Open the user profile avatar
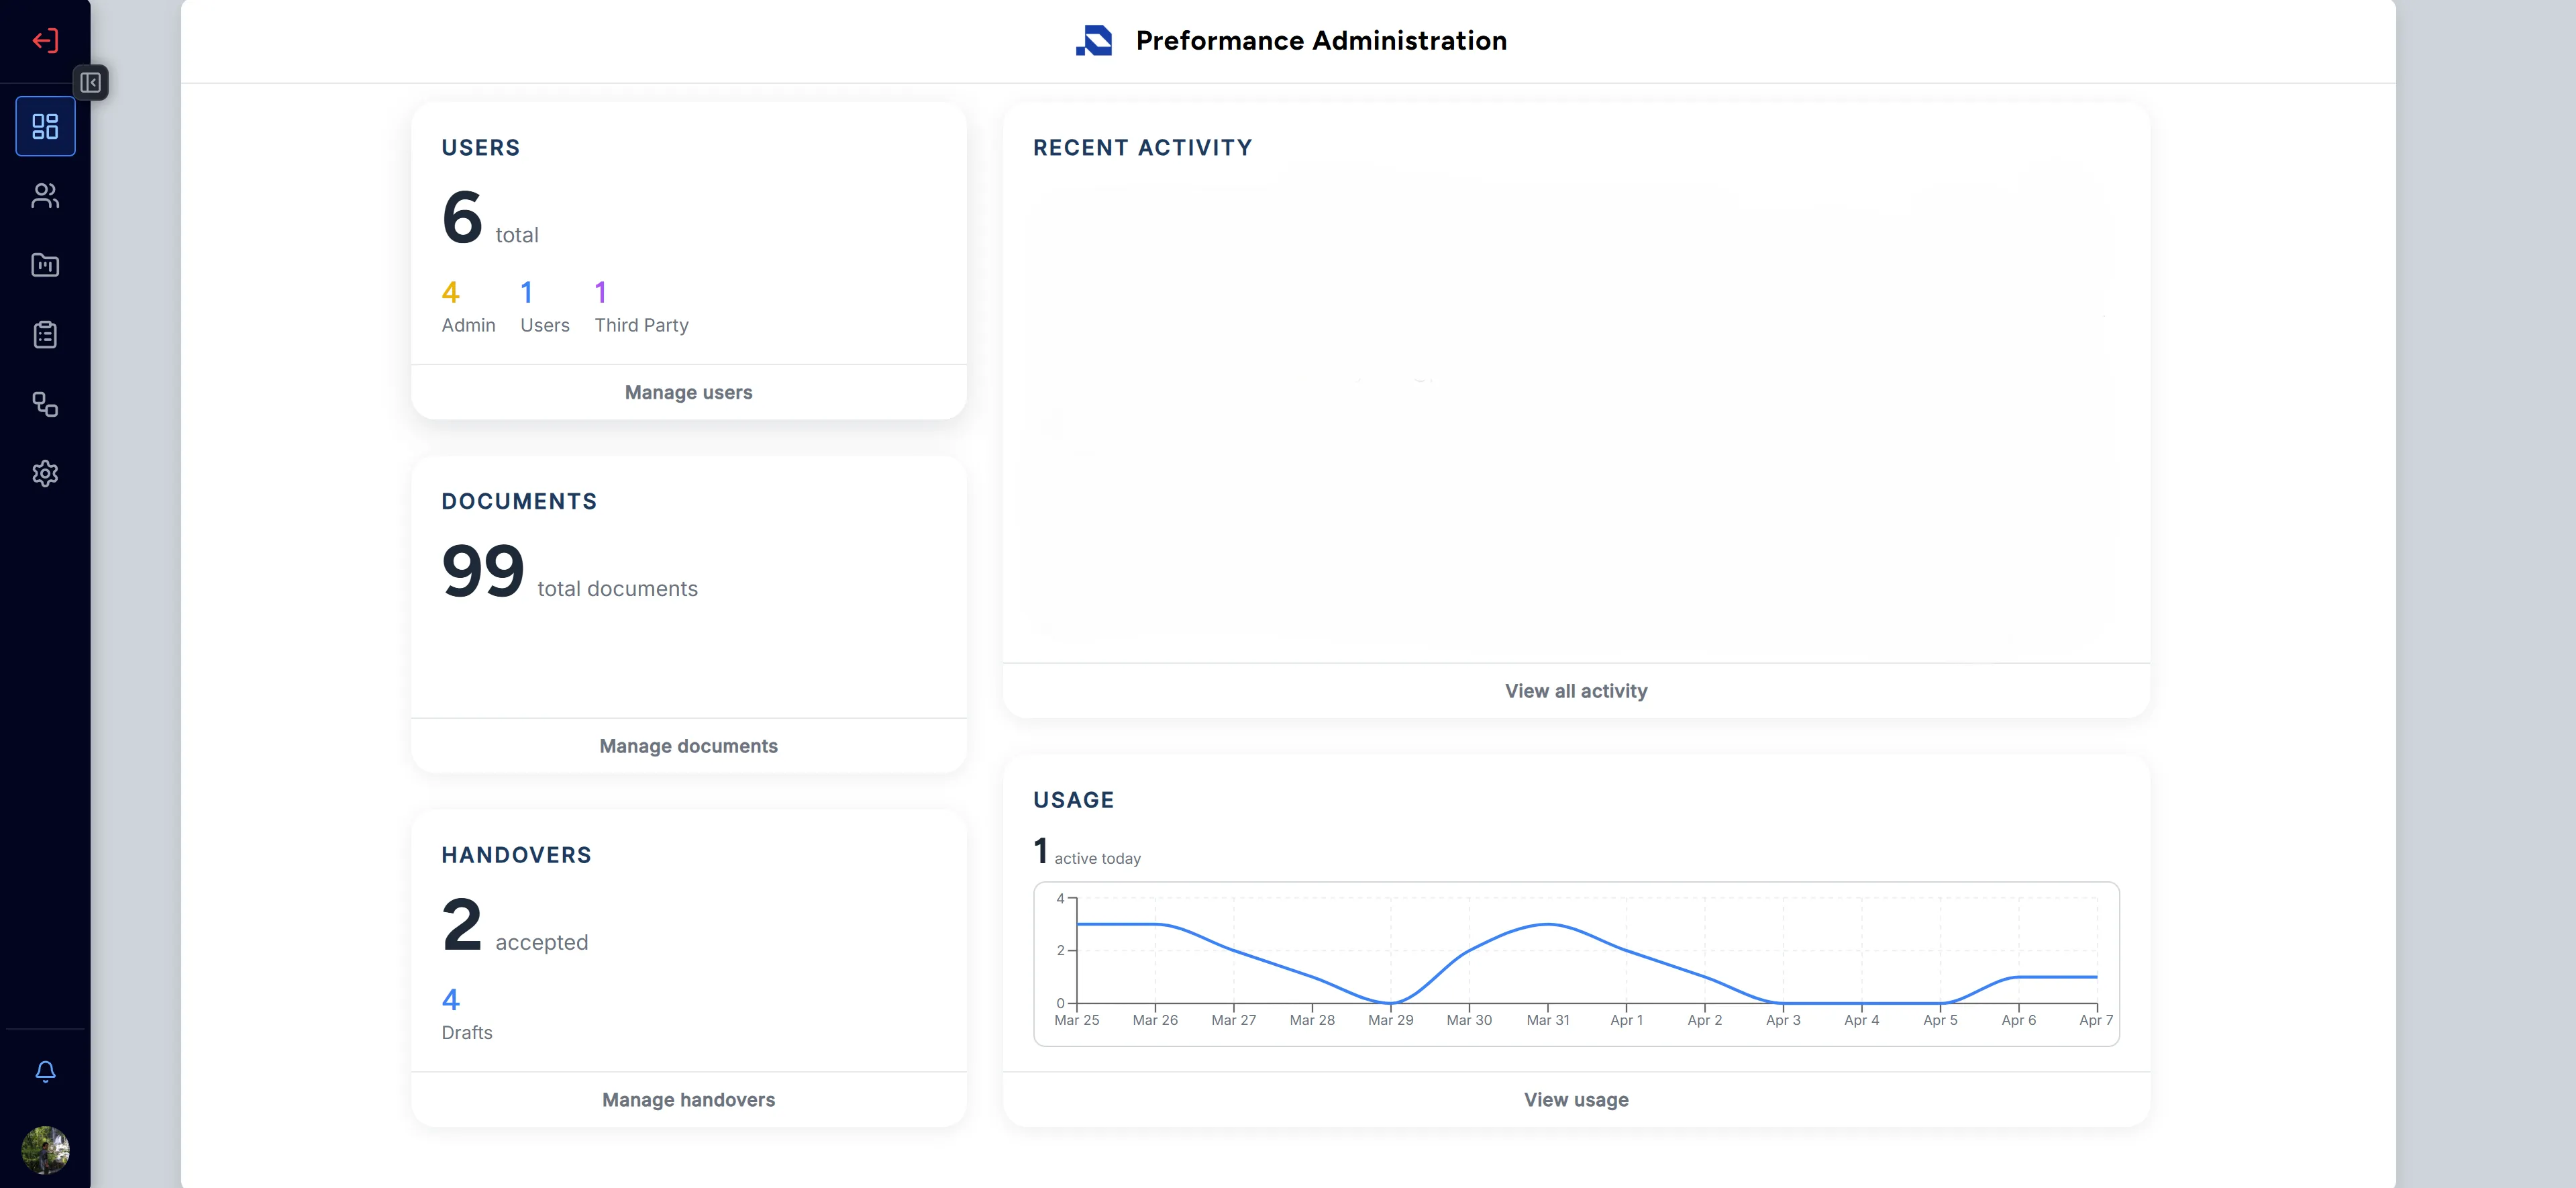The image size is (2576, 1188). click(x=45, y=1150)
